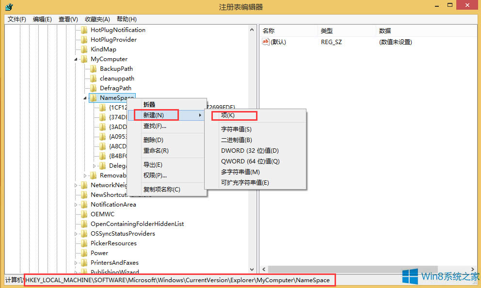Viewport: 481px width, 288px height.
Task: Expand the NetworkNeighborhood tree node
Action: (x=75, y=185)
